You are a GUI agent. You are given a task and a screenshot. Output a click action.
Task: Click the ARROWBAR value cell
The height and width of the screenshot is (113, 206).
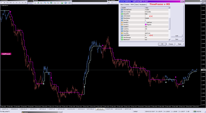[156, 16]
